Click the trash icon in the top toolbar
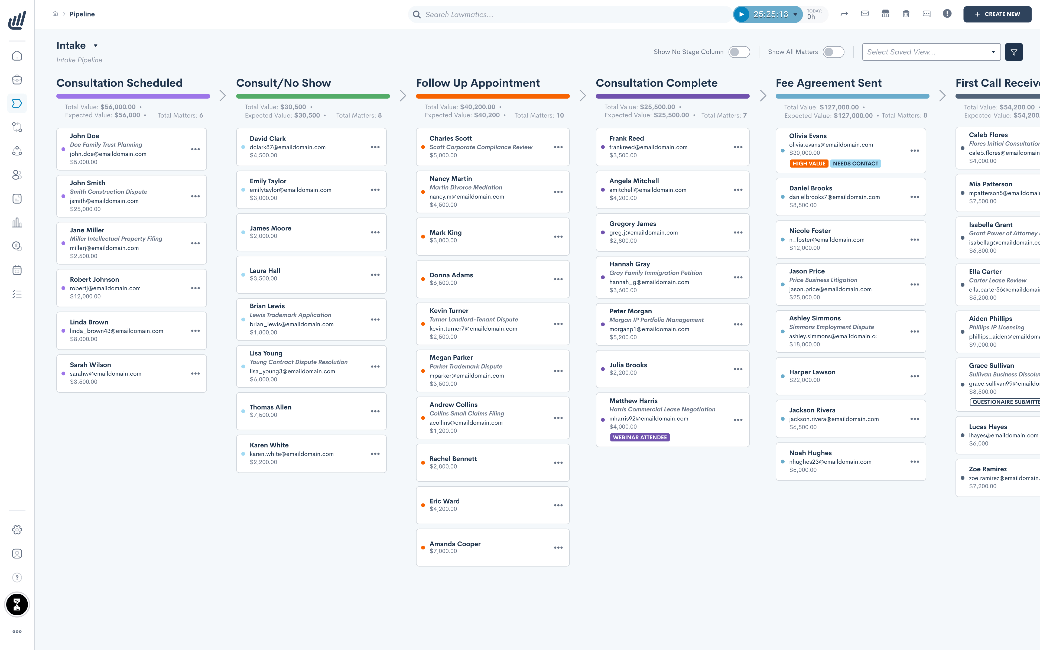 (x=906, y=14)
